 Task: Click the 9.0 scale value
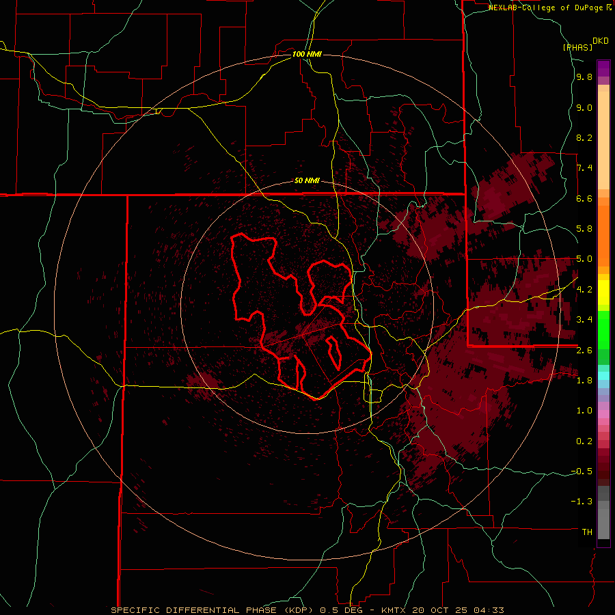(x=584, y=107)
